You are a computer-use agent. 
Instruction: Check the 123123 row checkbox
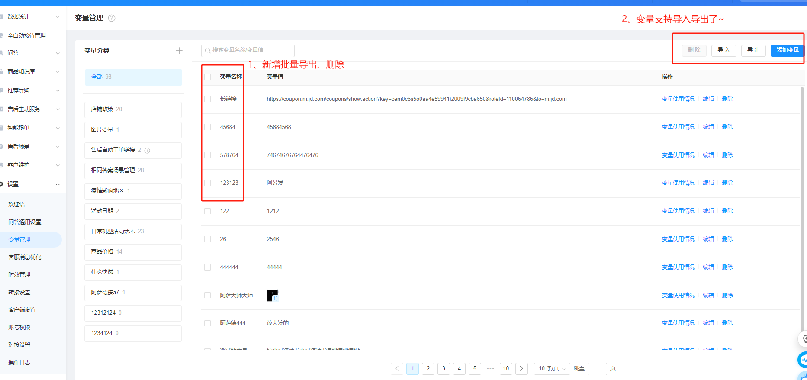(208, 183)
